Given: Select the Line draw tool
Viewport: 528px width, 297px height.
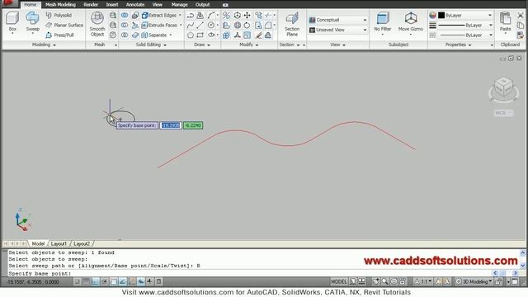Looking at the screenshot, I should pyautogui.click(x=200, y=25).
